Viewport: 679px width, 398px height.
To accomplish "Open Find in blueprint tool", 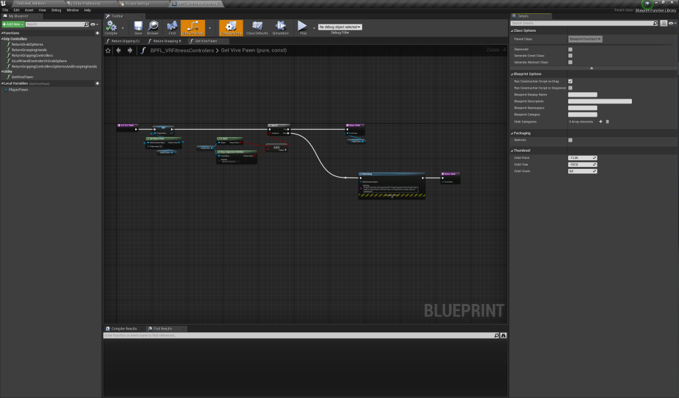I will (x=172, y=27).
